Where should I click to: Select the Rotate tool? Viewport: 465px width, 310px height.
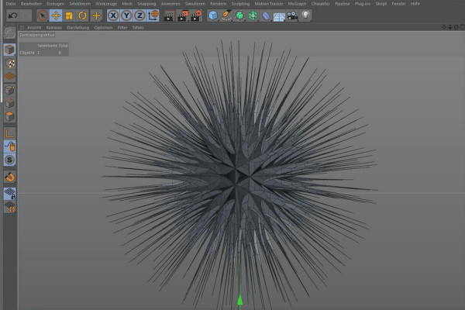click(82, 15)
